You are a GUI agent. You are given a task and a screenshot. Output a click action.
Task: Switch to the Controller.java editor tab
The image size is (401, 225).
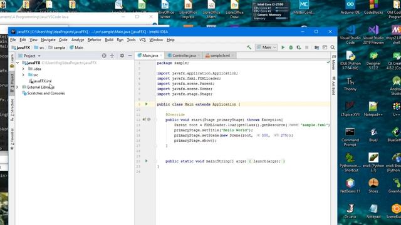(x=184, y=56)
